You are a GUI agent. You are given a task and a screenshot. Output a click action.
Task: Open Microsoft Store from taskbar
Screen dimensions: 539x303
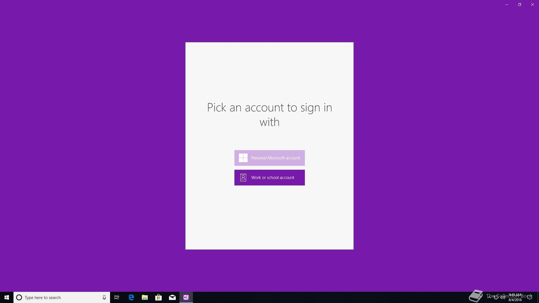[x=159, y=297]
